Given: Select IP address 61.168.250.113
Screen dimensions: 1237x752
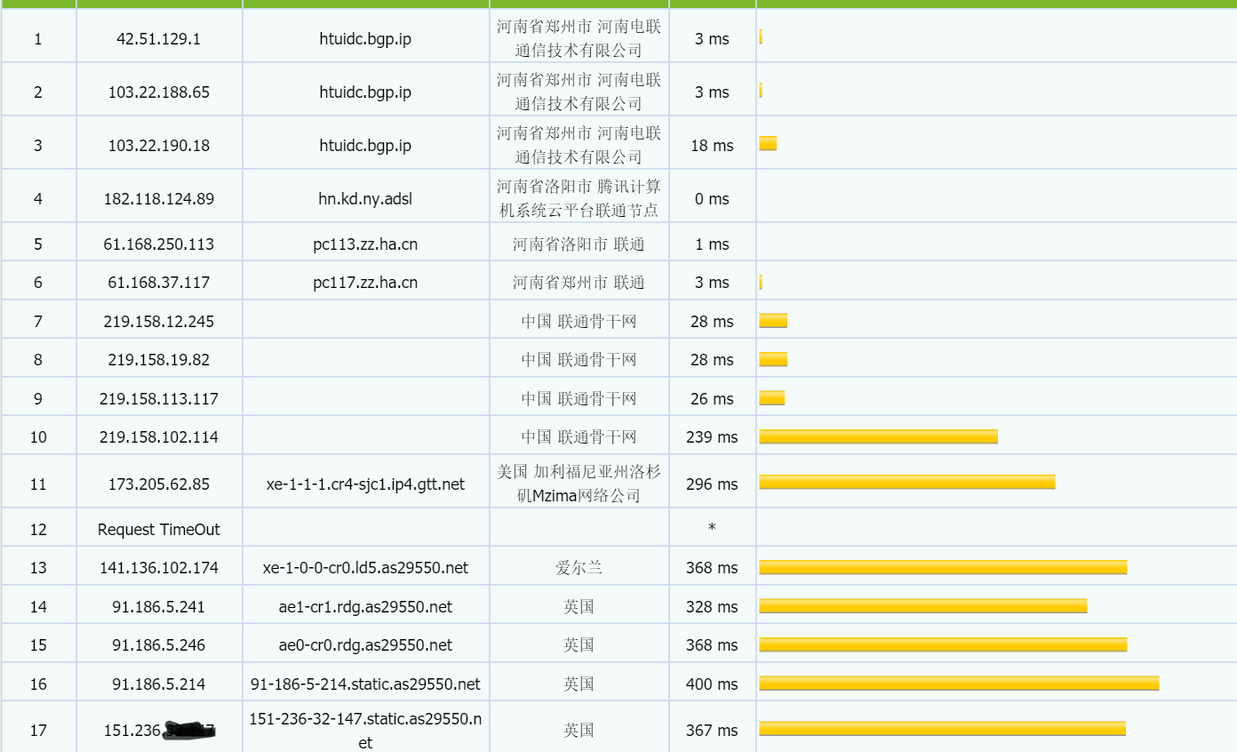Looking at the screenshot, I should (x=158, y=244).
